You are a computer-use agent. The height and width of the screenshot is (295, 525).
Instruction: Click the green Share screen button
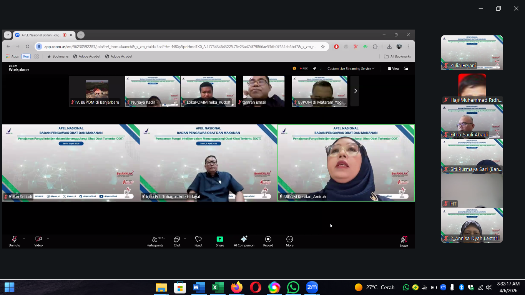point(220,241)
